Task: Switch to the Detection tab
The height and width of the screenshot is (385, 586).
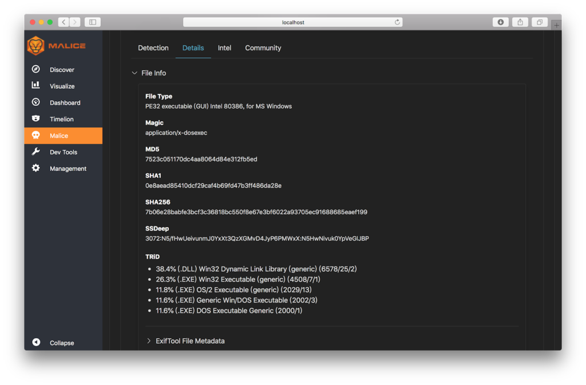Action: click(153, 48)
